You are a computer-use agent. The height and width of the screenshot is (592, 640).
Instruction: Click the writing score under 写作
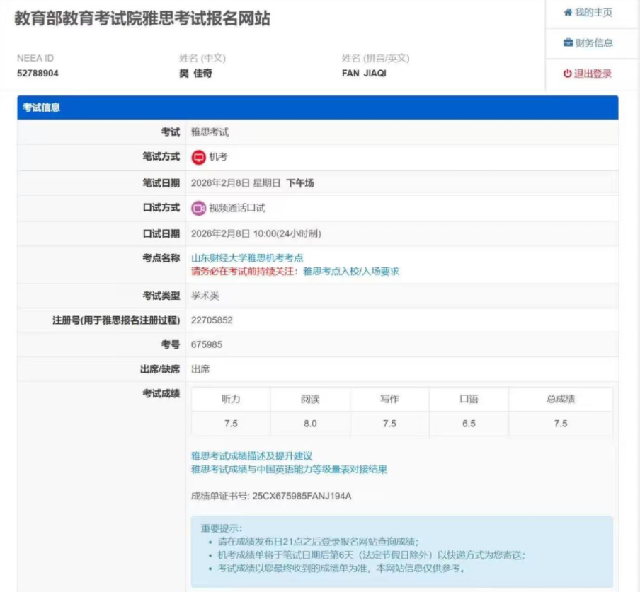point(389,424)
